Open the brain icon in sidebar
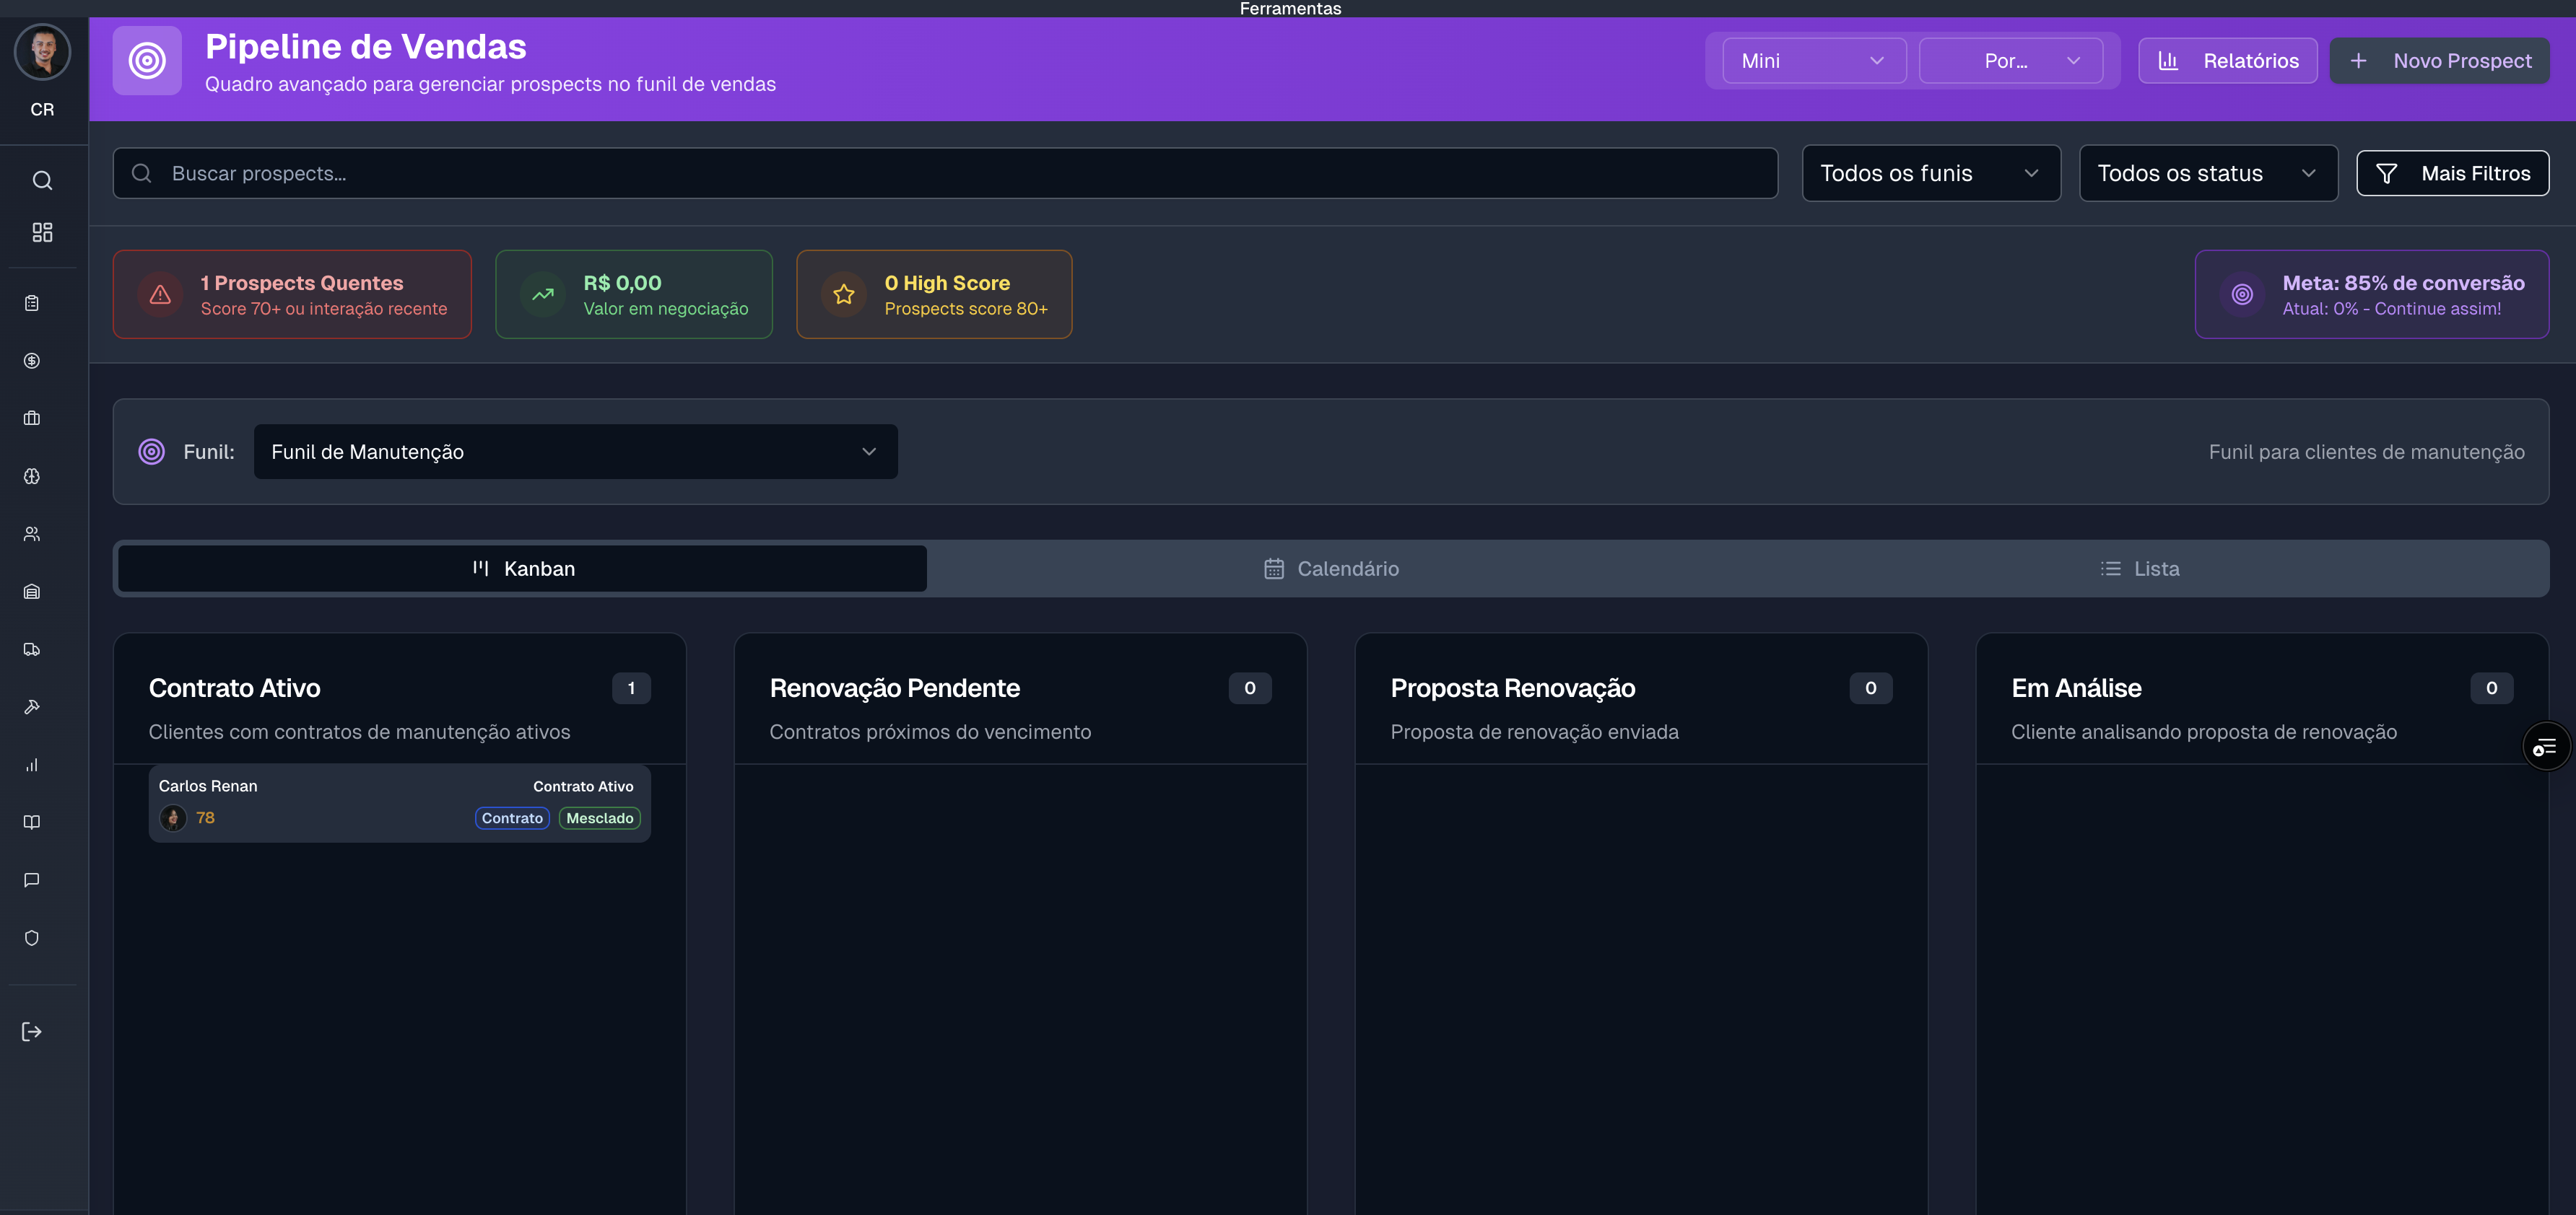 [x=32, y=477]
